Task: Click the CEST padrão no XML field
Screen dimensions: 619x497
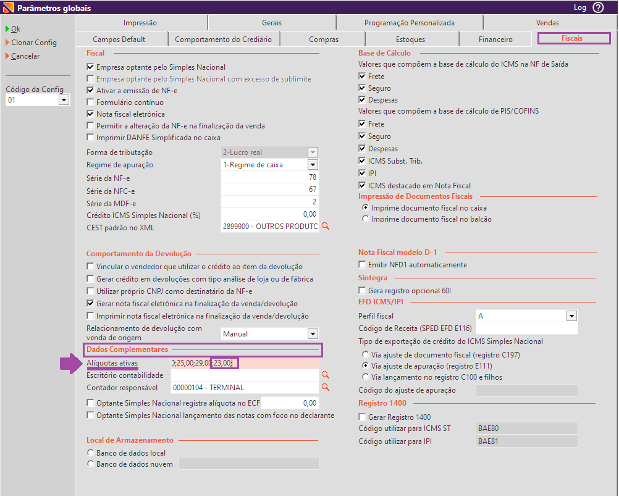Action: pos(269,227)
